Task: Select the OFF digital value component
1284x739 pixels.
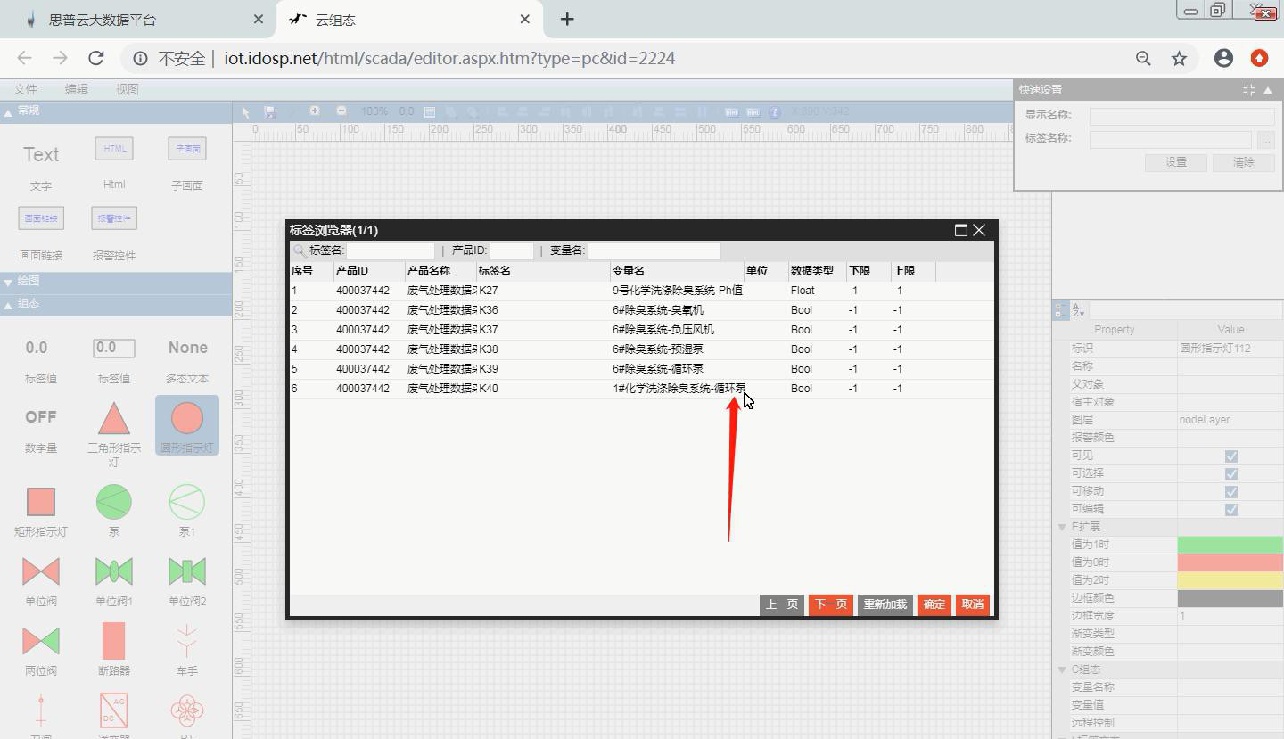Action: pos(41,417)
